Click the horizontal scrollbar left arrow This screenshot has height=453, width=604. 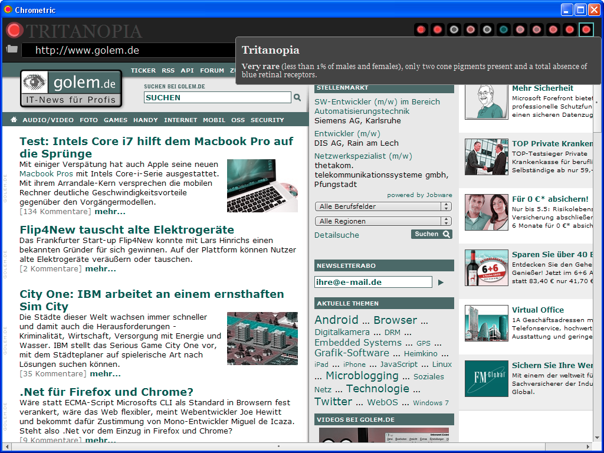point(7,447)
